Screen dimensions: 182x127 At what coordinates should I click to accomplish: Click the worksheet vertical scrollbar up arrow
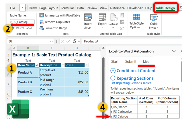[103, 48]
